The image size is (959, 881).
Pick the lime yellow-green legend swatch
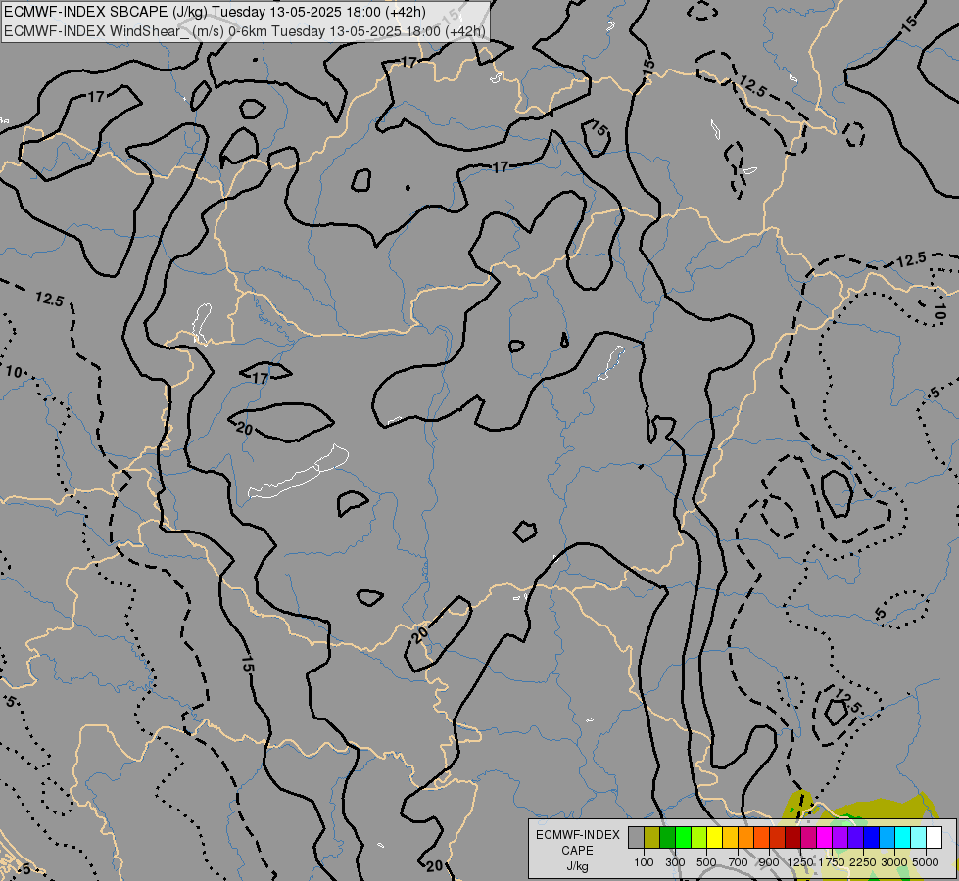(699, 837)
